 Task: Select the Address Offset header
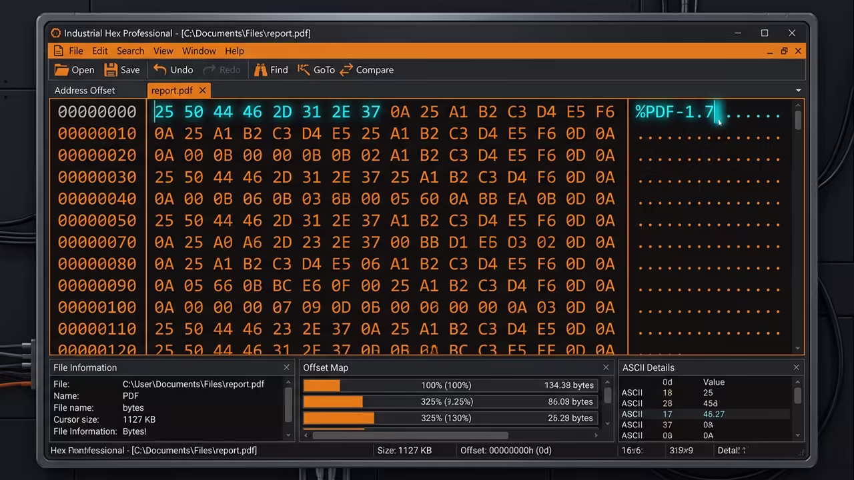(85, 91)
